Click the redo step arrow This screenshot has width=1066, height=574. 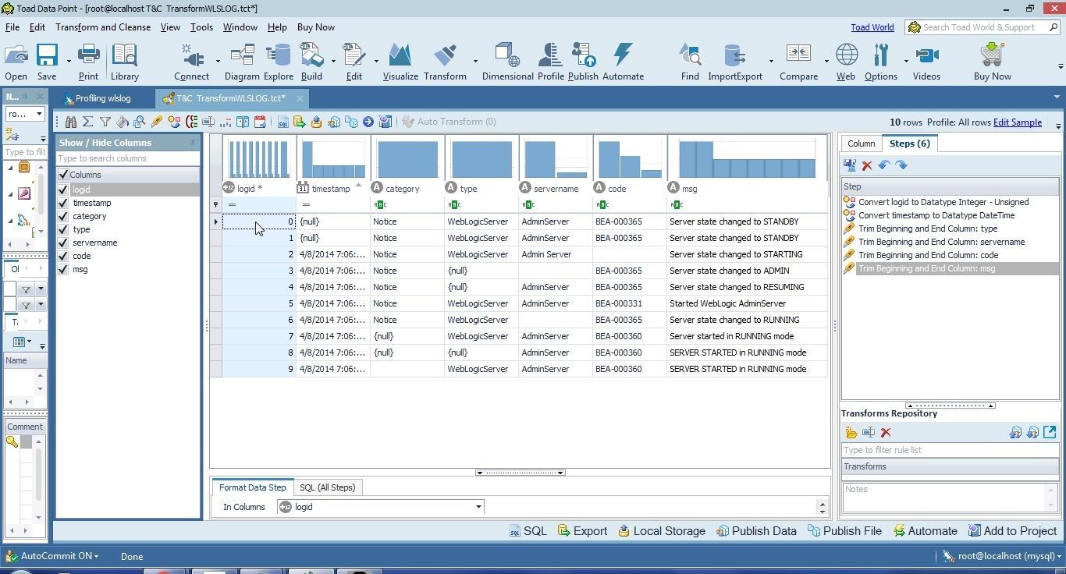[x=901, y=165]
